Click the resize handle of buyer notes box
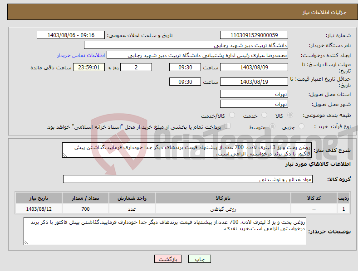 26,242
